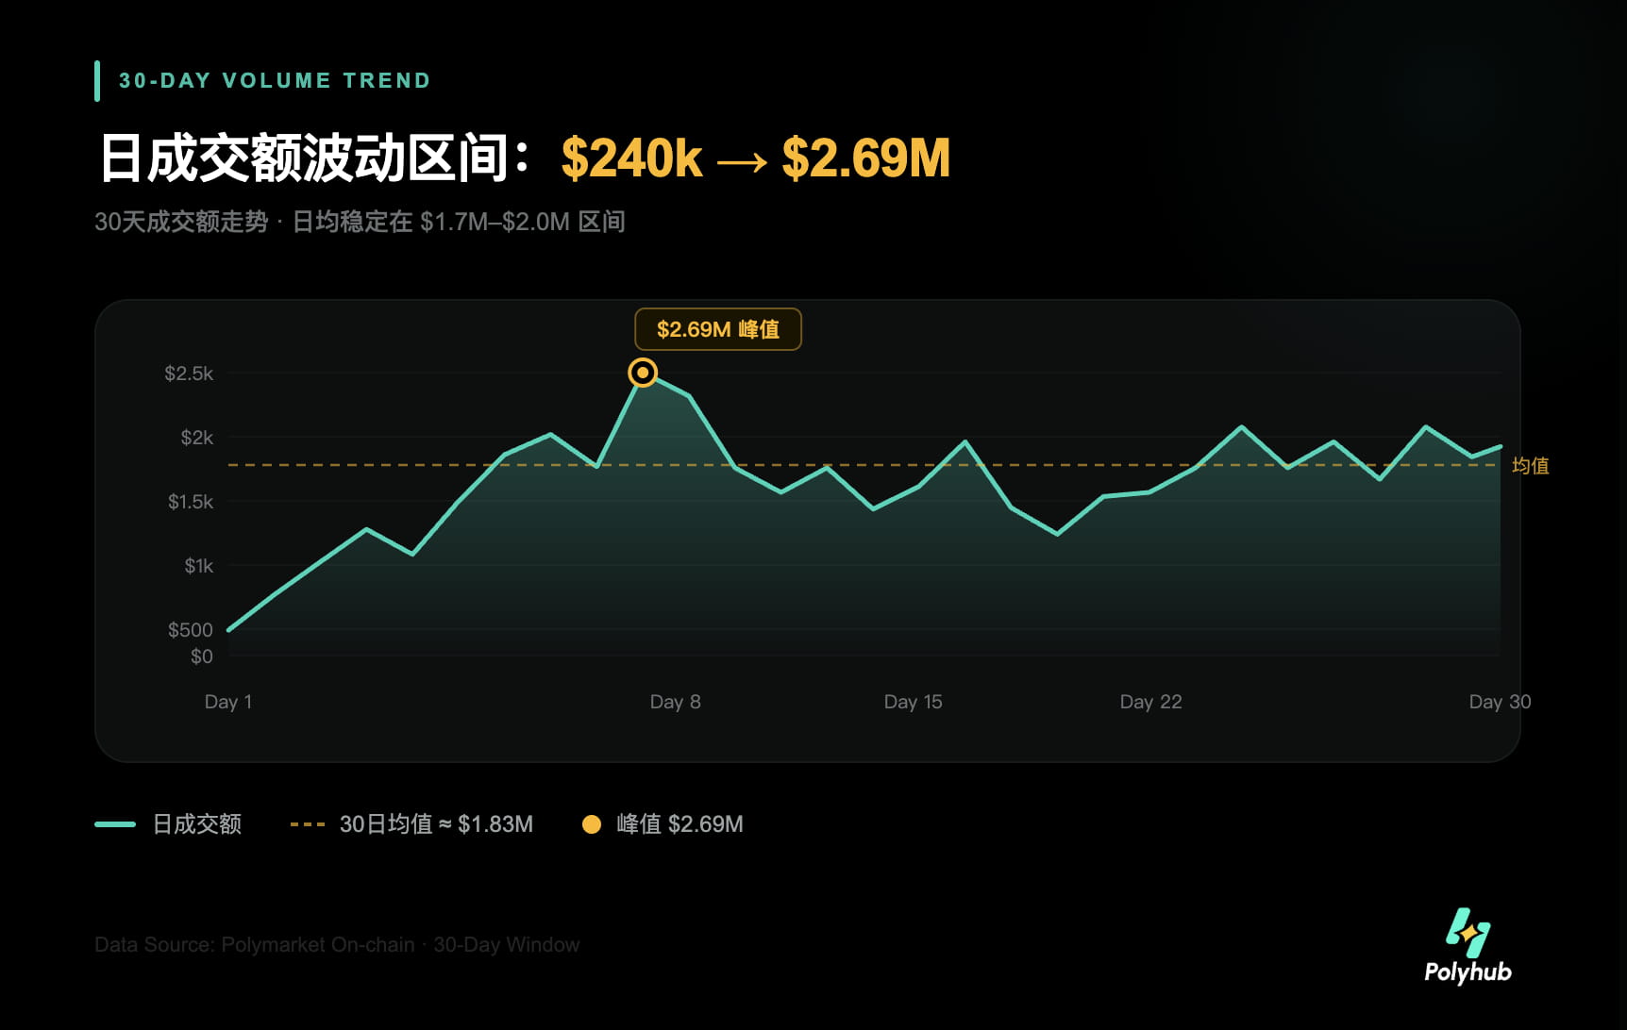
Task: Select the 30-DAY VOLUME TREND section header
Action: point(273,80)
